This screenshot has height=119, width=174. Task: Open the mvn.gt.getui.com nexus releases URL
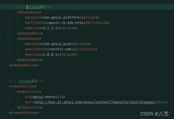point(96,102)
